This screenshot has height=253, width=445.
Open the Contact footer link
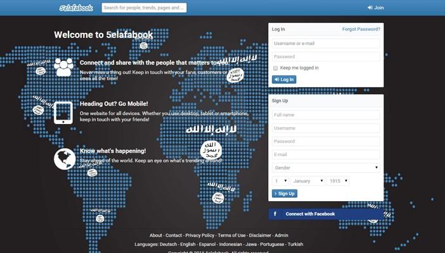(x=174, y=235)
